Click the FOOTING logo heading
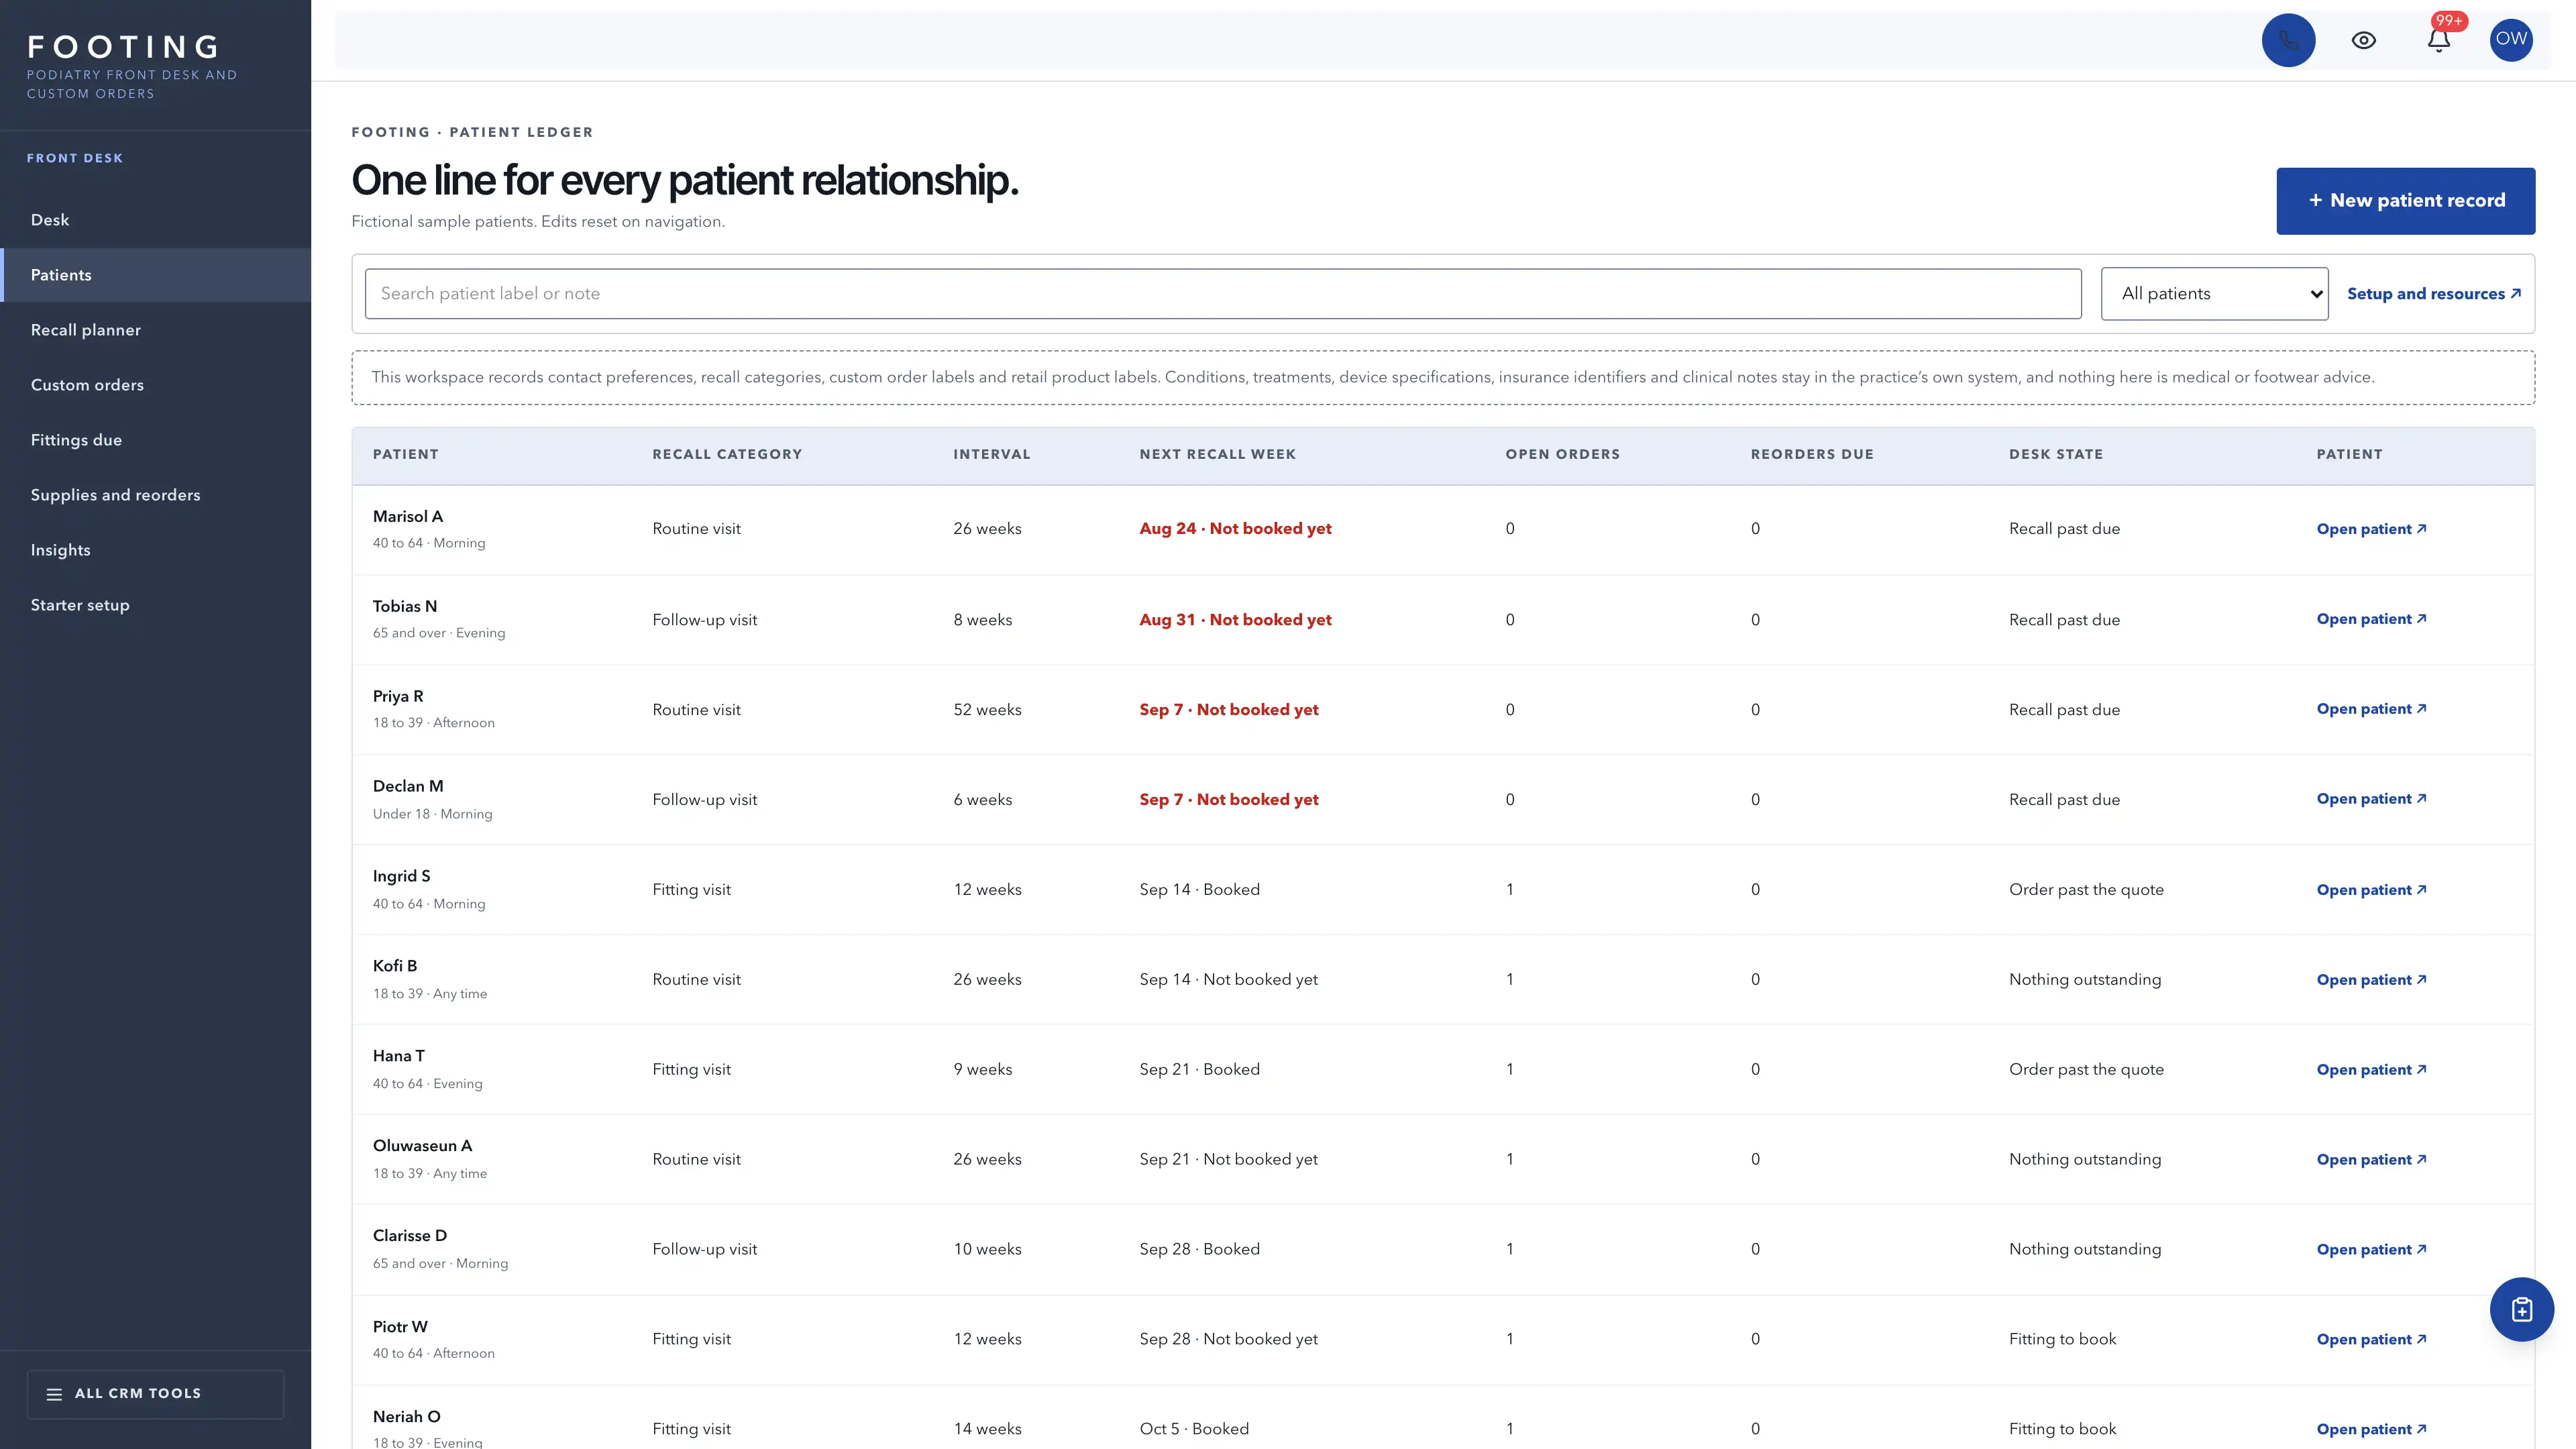The width and height of the screenshot is (2576, 1449). [x=124, y=47]
